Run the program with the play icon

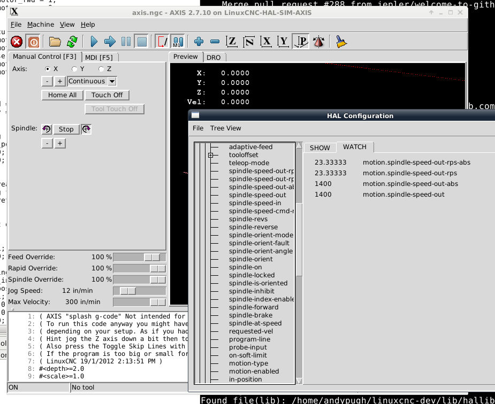(x=94, y=42)
